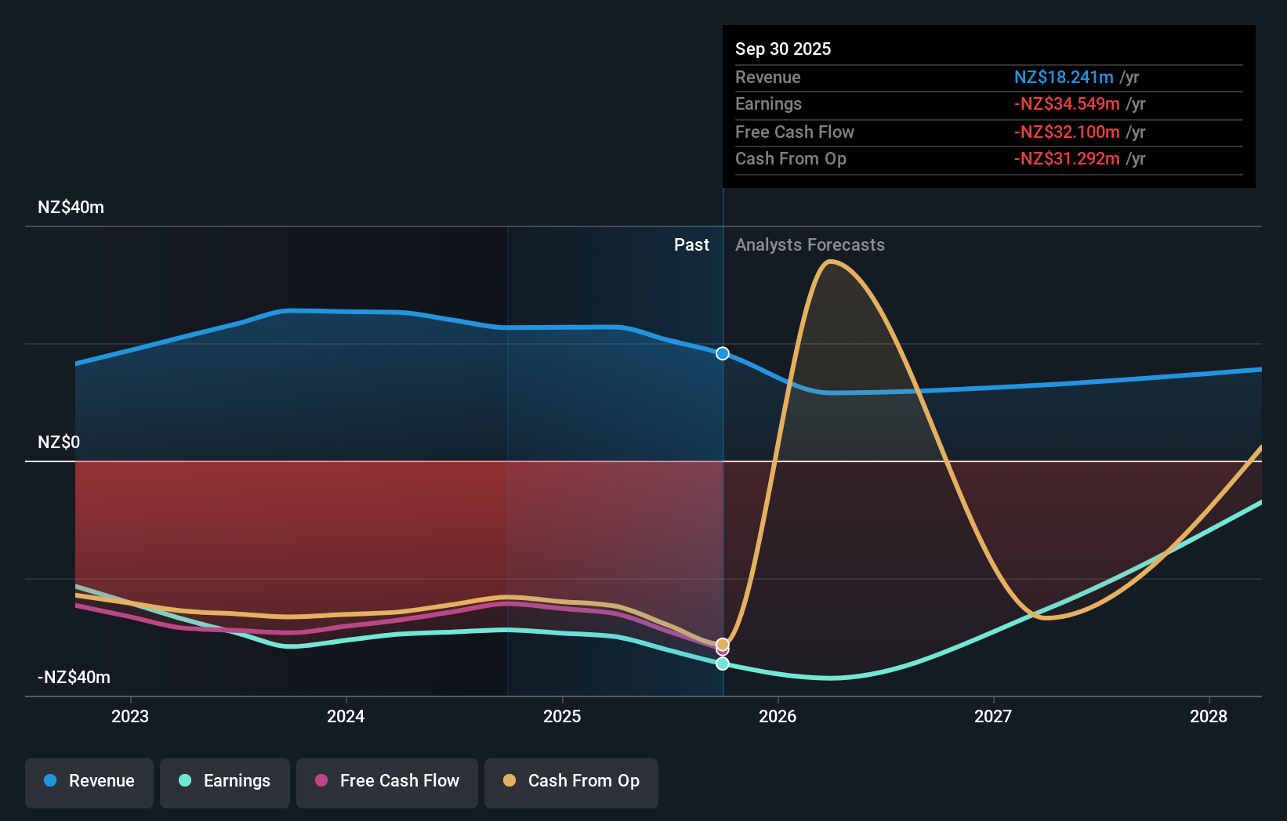Click the 2025 x-axis label
Image resolution: width=1287 pixels, height=821 pixels.
(562, 716)
